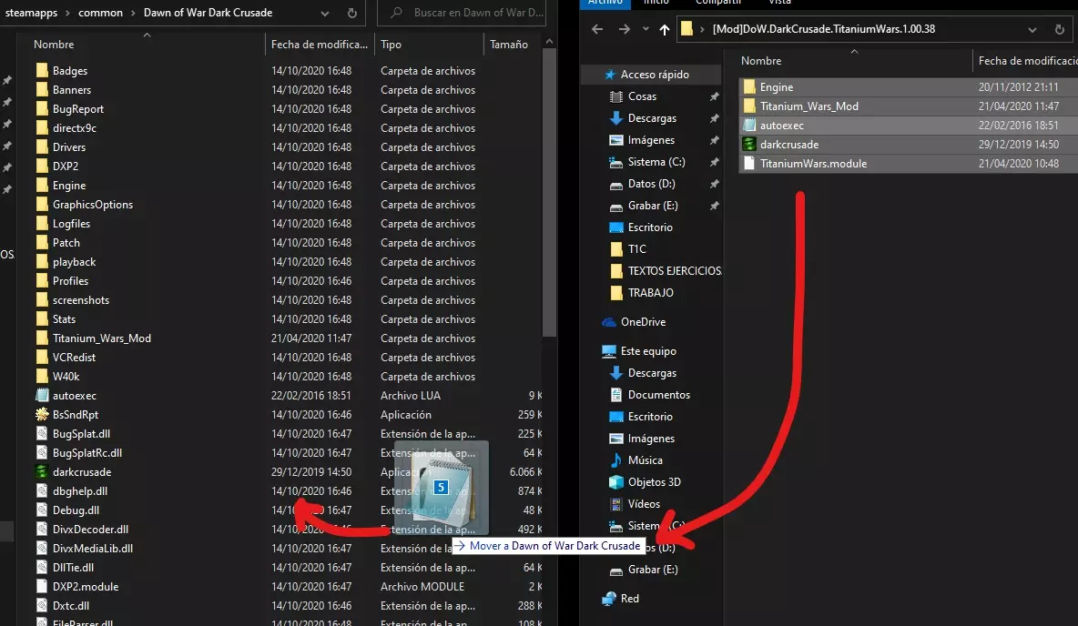Select the W40k folder row
1078x626 pixels.
pyautogui.click(x=289, y=376)
